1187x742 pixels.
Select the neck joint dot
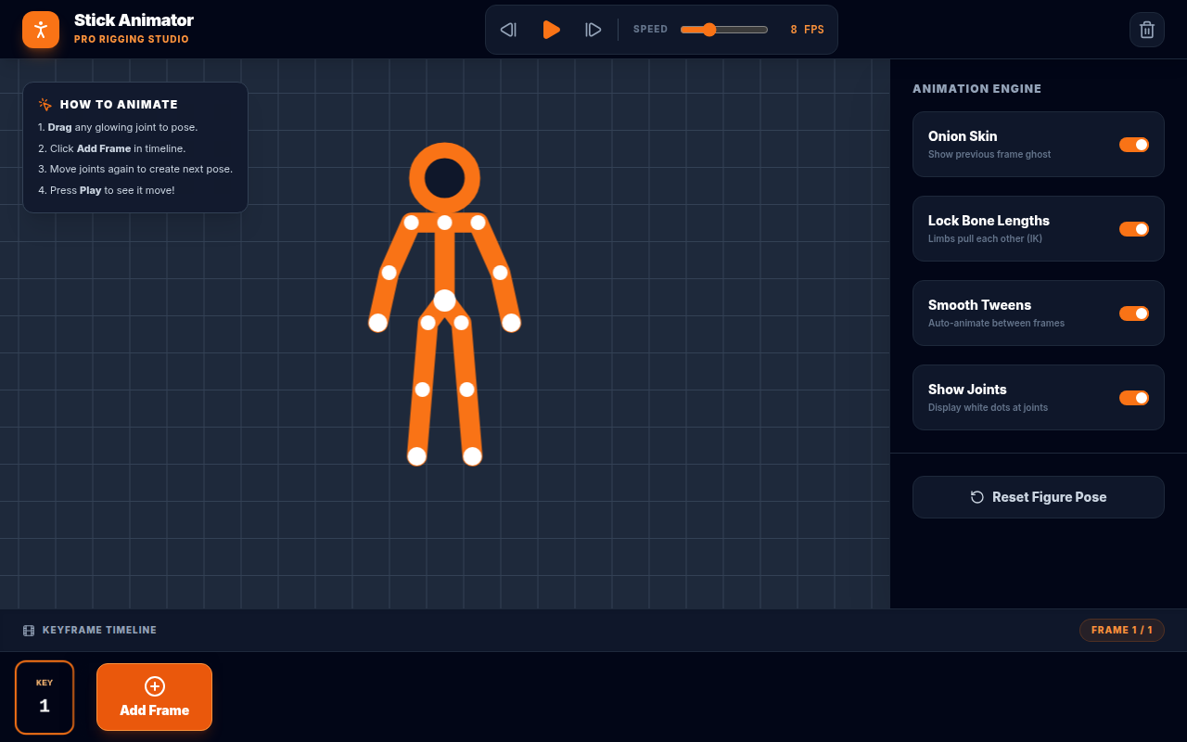(445, 223)
